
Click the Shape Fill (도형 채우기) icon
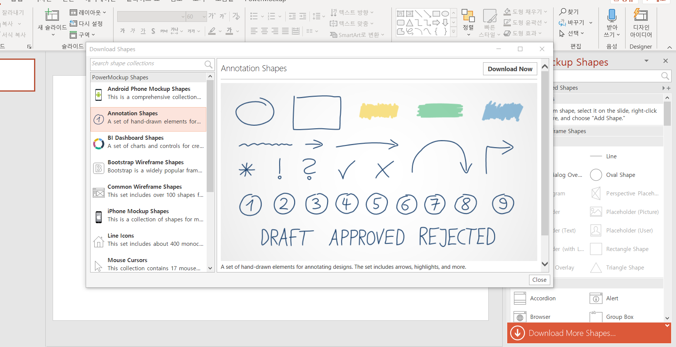[507, 12]
